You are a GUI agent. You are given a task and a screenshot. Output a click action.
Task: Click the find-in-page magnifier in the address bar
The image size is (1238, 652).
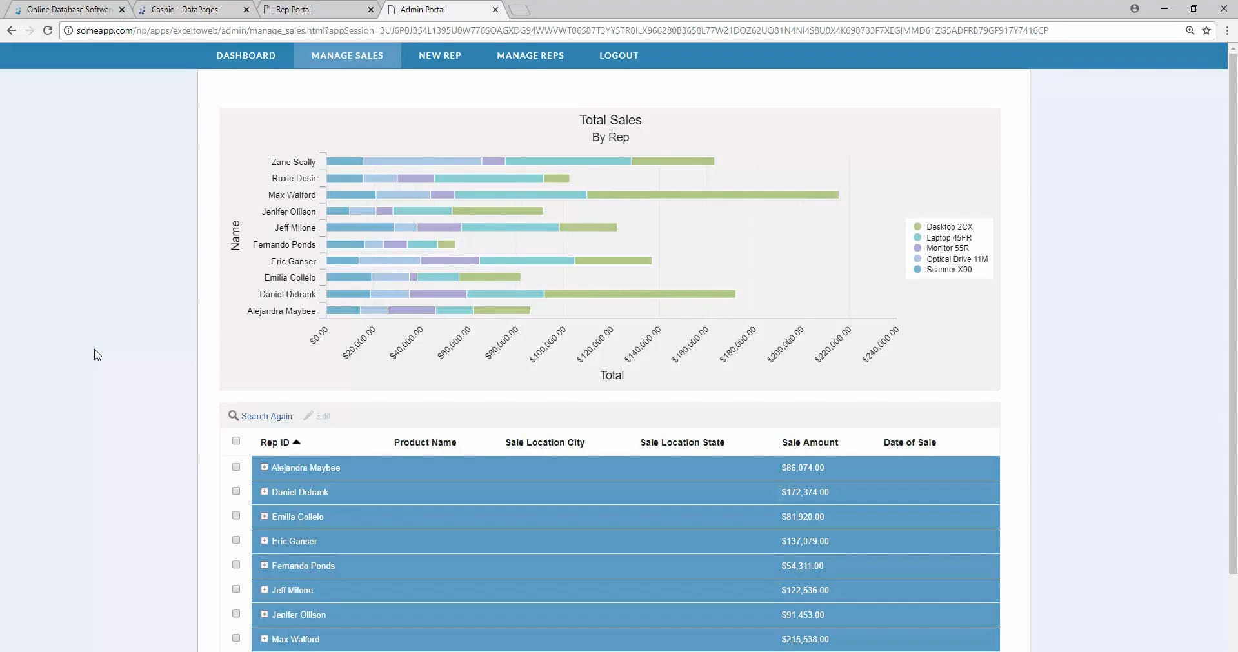[1190, 30]
